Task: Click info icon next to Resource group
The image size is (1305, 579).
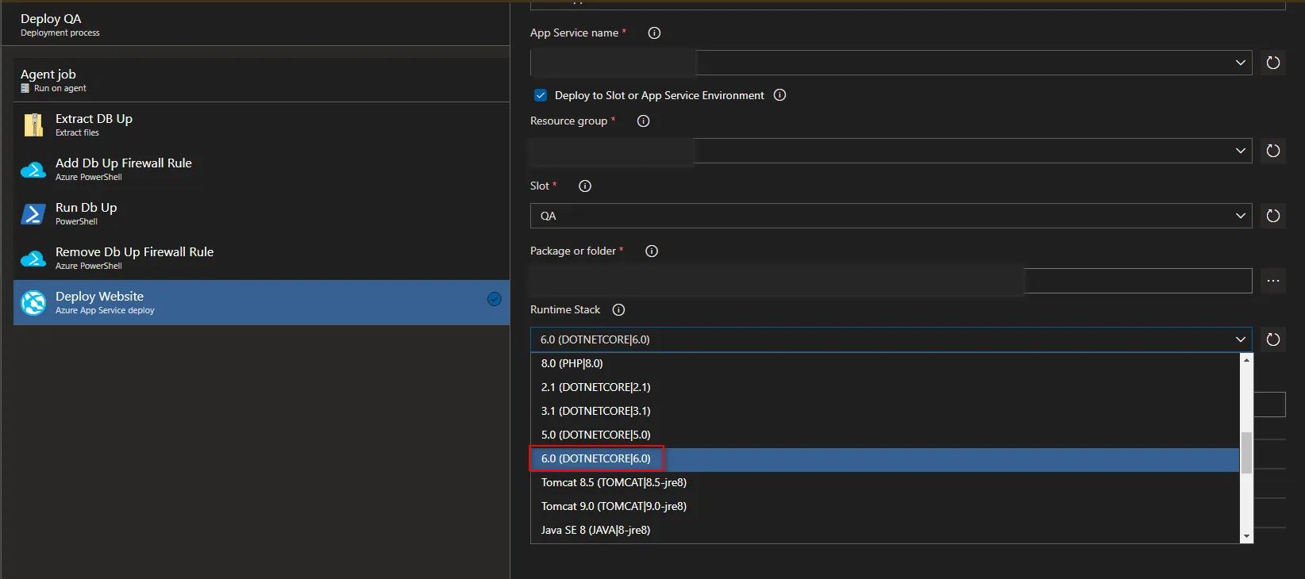Action: tap(643, 121)
